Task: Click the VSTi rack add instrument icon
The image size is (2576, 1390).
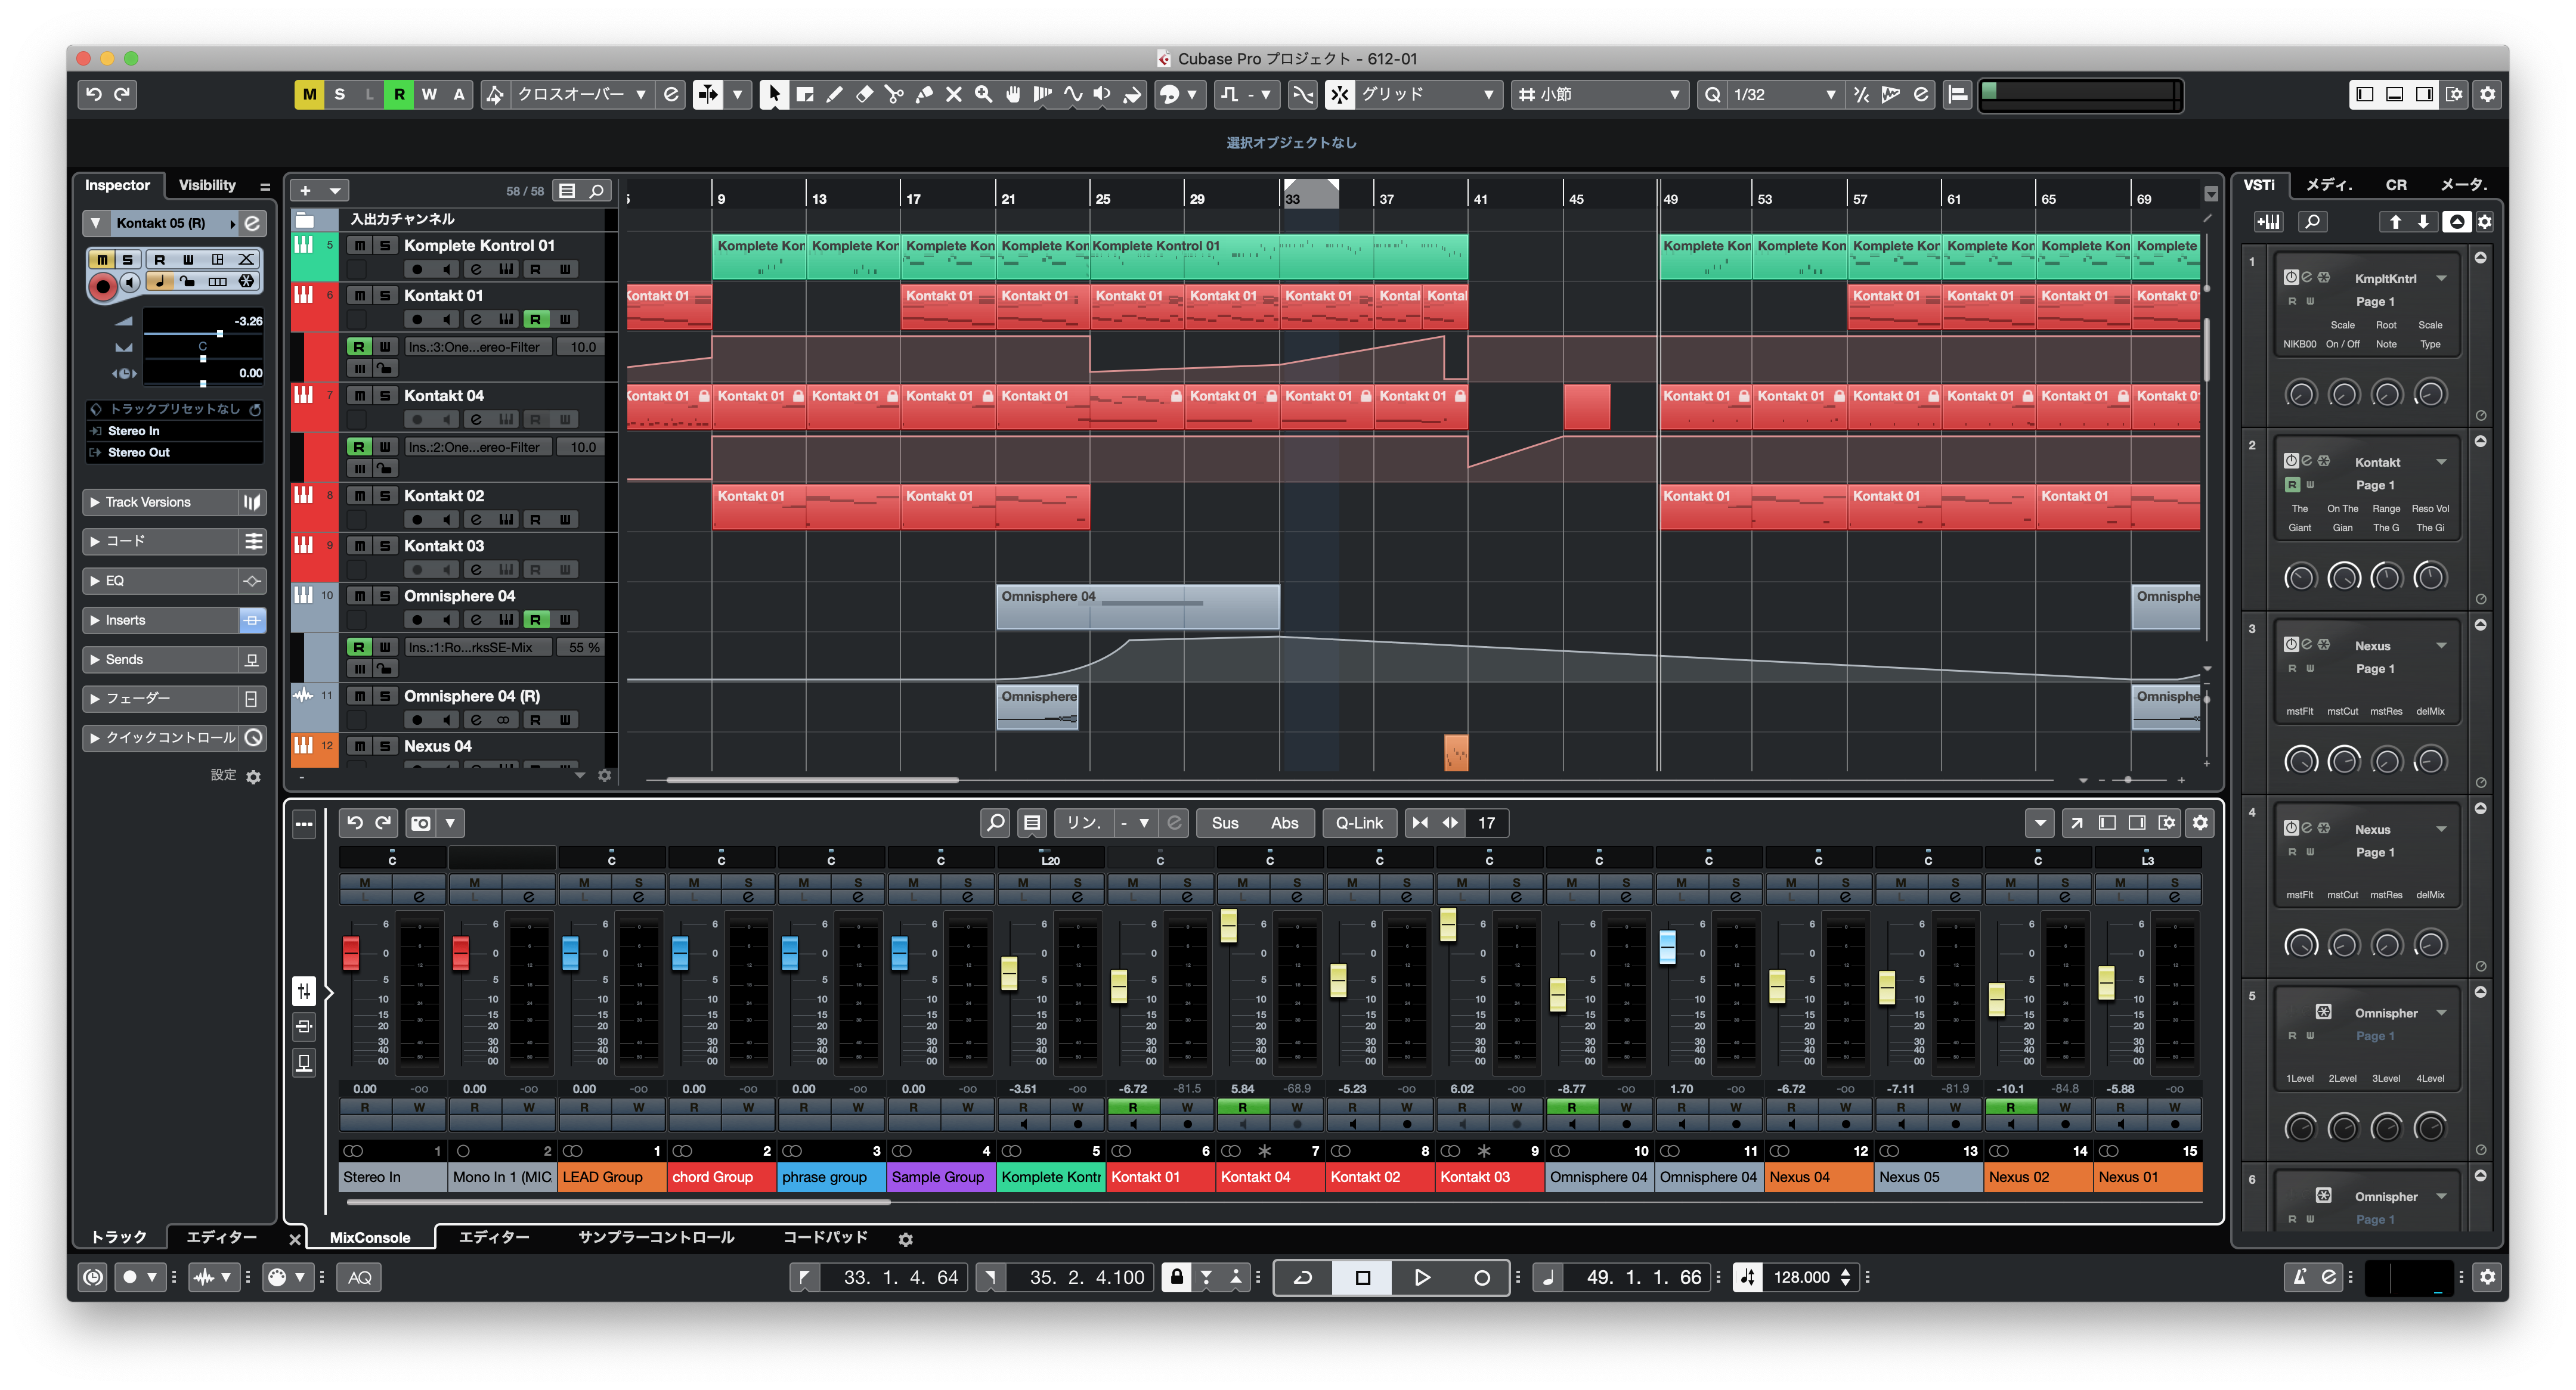Action: coord(2268,222)
